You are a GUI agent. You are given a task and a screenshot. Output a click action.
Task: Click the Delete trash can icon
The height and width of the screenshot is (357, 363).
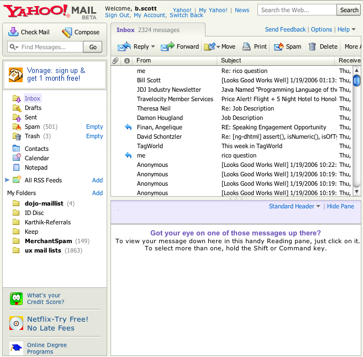(312, 47)
